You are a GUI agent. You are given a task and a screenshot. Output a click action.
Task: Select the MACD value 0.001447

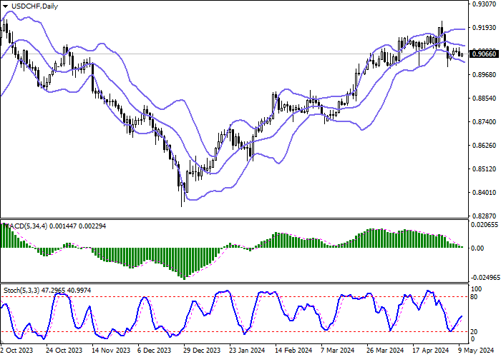(63, 226)
